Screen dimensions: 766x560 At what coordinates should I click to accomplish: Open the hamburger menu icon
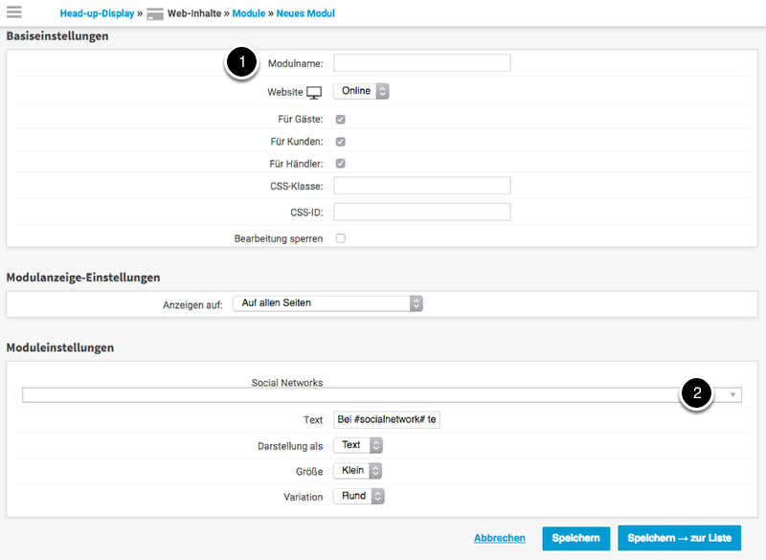(14, 12)
